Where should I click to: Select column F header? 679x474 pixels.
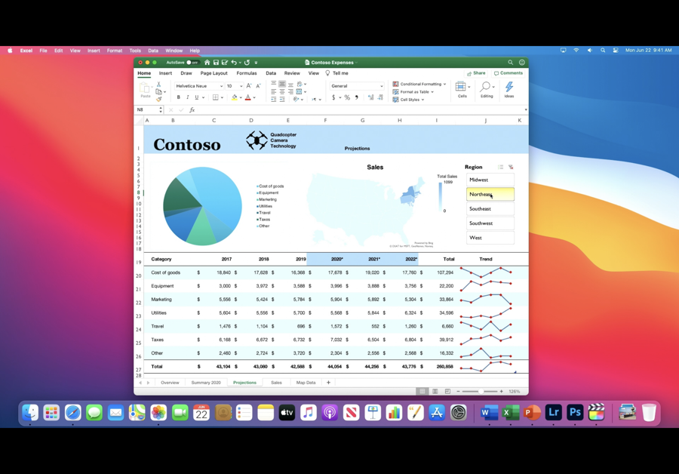(325, 121)
